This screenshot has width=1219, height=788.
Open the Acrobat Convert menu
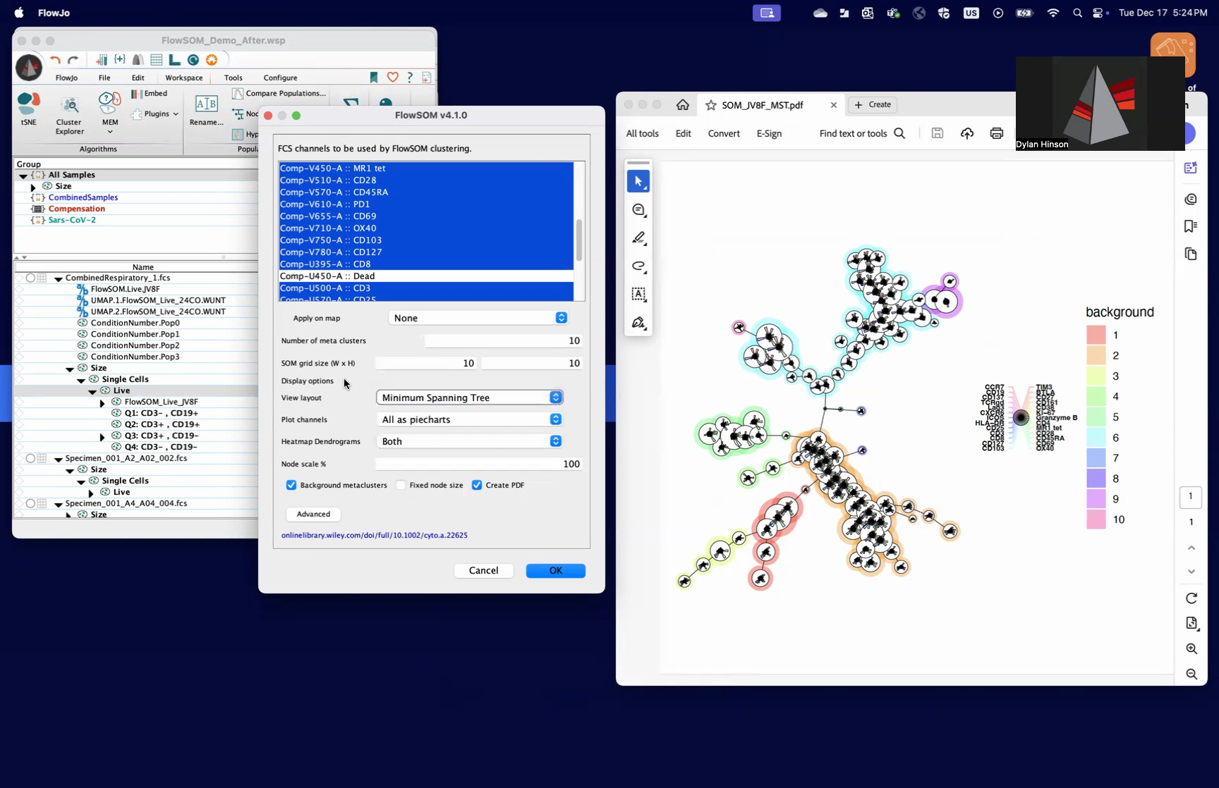tap(724, 133)
